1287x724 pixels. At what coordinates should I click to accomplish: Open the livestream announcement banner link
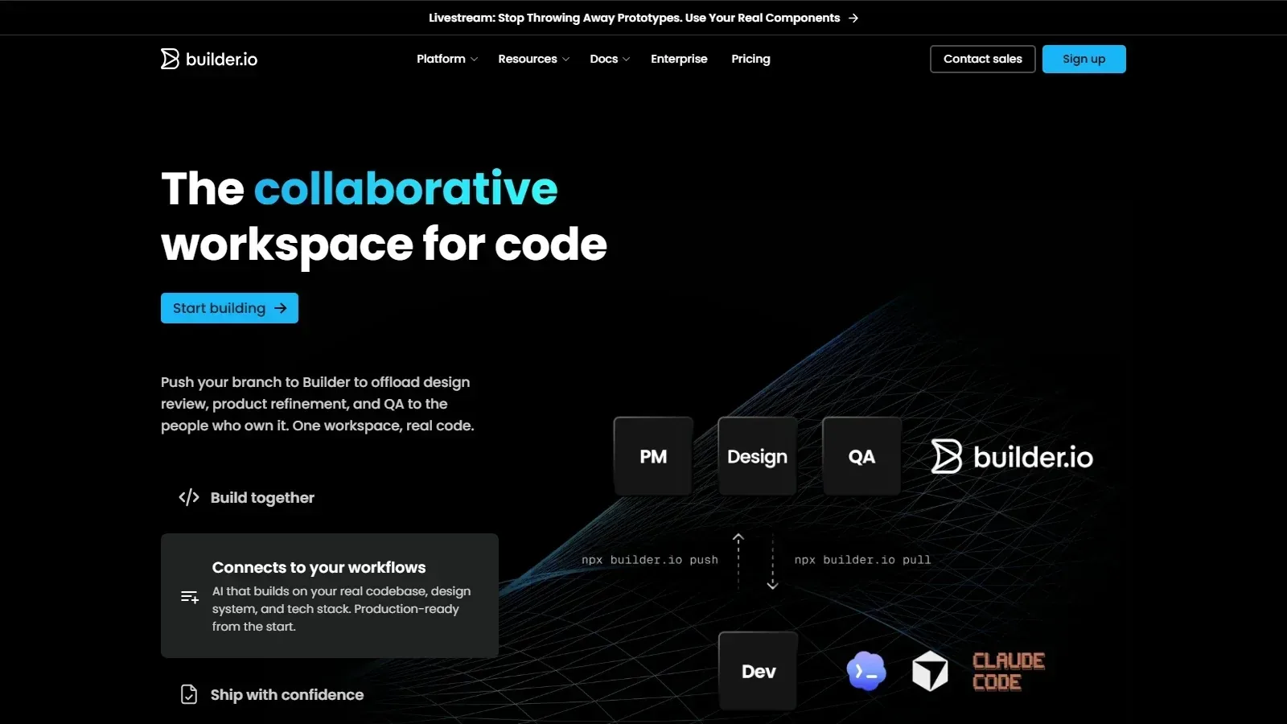(x=643, y=18)
